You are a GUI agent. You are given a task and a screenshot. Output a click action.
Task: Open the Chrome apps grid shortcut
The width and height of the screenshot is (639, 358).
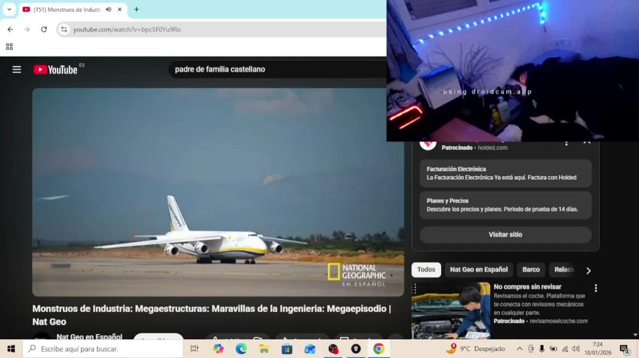pyautogui.click(x=9, y=47)
